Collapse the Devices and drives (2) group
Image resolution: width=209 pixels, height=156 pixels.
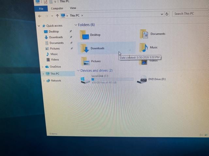click(x=78, y=71)
